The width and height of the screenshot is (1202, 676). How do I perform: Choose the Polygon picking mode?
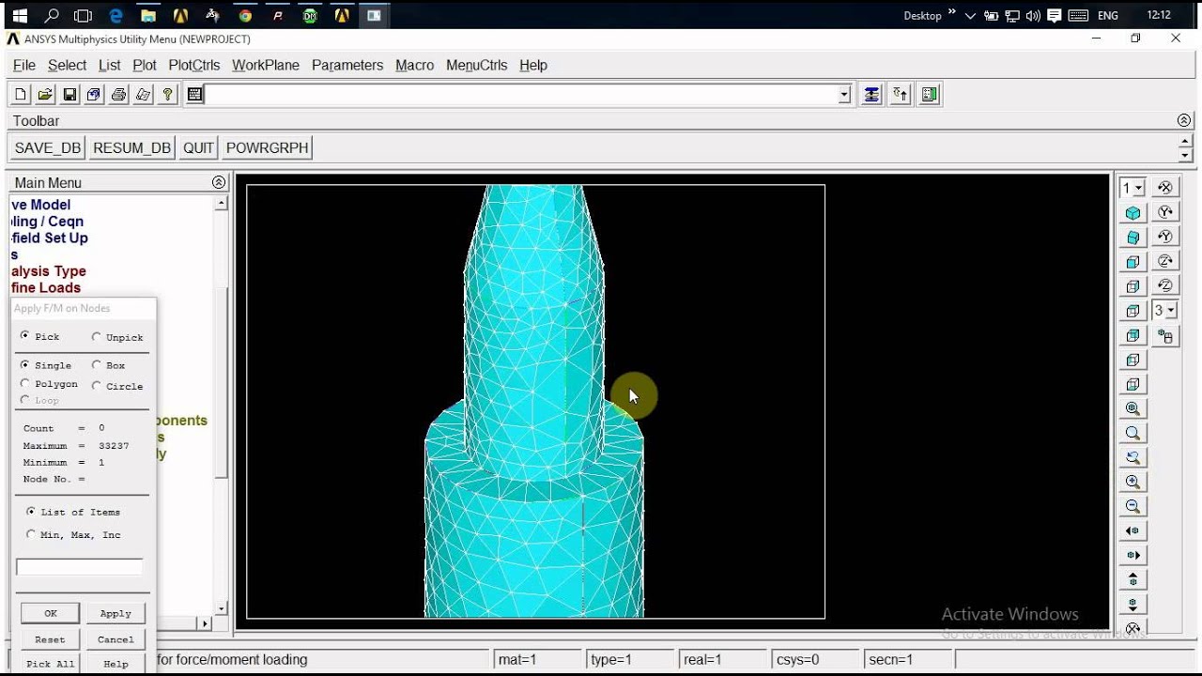point(24,384)
